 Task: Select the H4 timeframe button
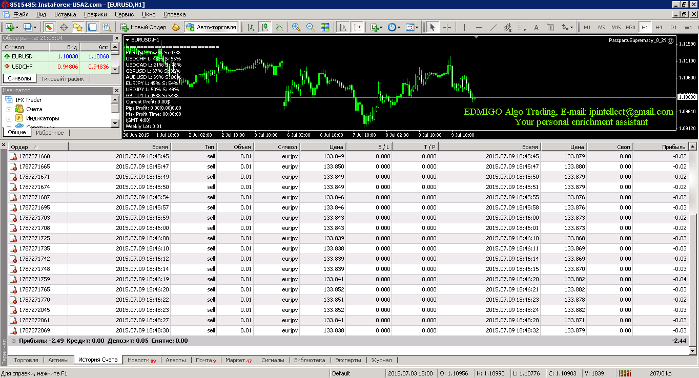point(659,27)
